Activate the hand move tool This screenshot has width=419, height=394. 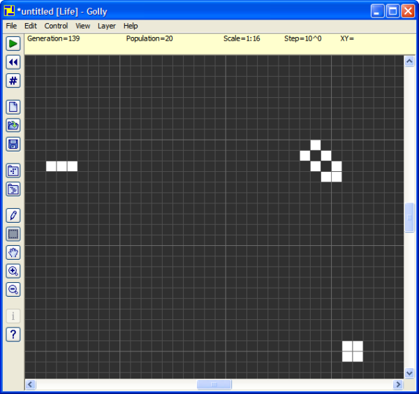(x=13, y=252)
